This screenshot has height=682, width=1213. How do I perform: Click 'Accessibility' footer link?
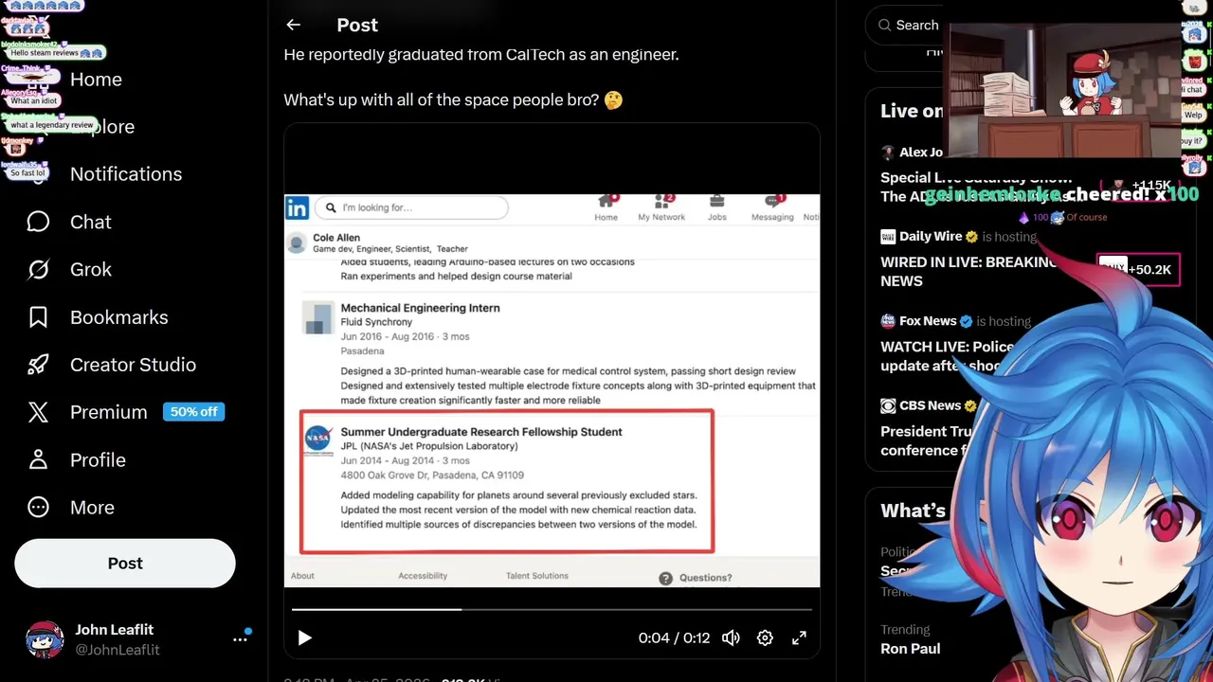[x=423, y=576]
